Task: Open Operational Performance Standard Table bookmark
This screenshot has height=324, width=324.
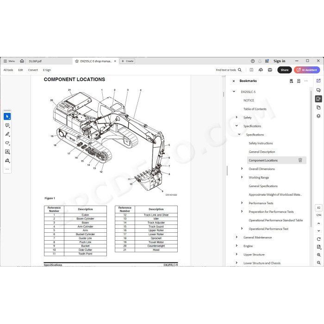Action: tap(276, 220)
